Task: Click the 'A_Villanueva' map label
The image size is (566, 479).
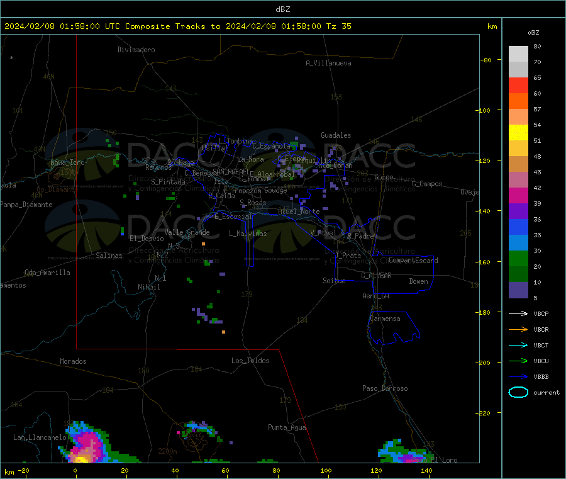Action: click(328, 63)
